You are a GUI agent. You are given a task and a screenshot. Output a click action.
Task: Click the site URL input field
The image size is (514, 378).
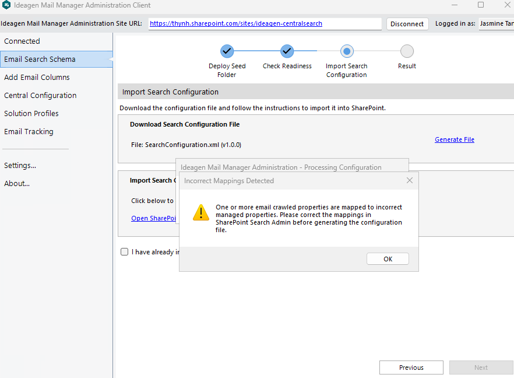[x=265, y=23]
